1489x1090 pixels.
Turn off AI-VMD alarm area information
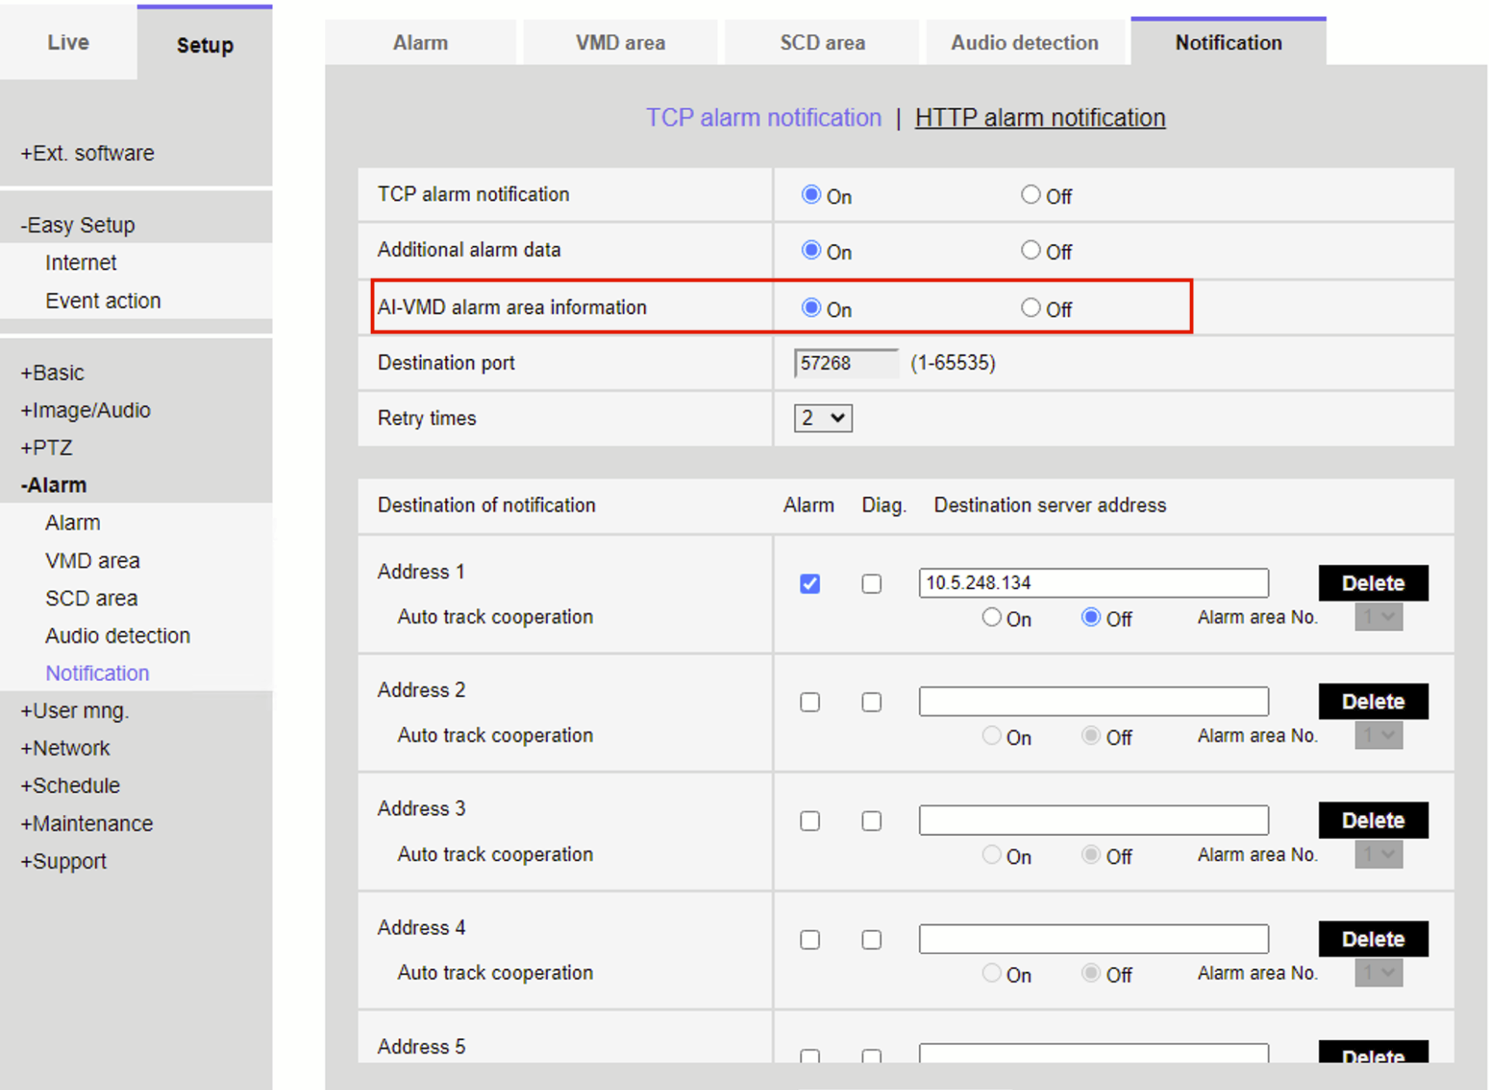click(x=1031, y=307)
